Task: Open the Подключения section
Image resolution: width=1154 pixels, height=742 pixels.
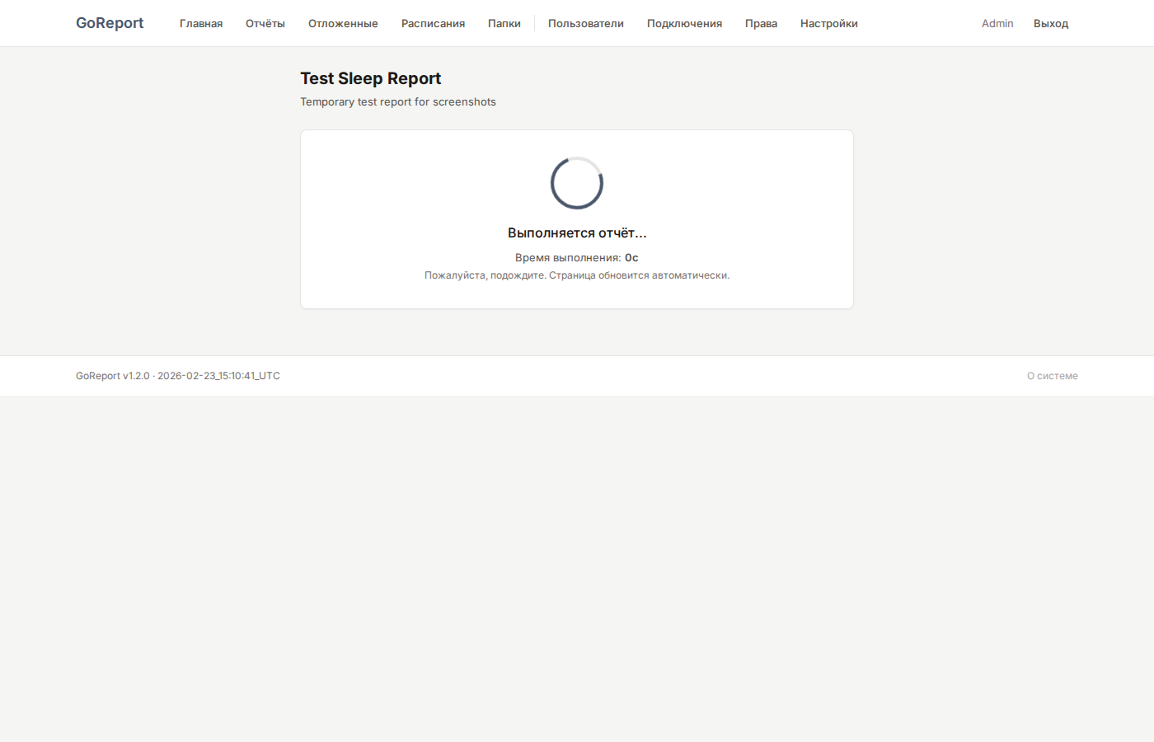Action: tap(684, 23)
